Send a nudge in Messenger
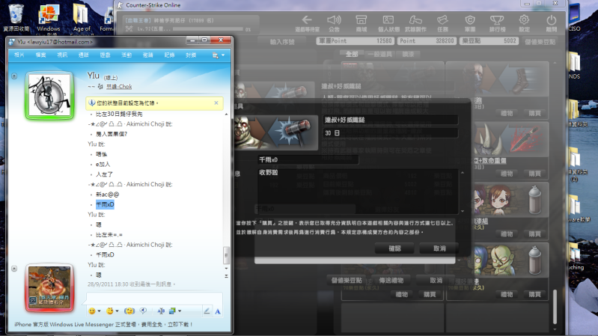This screenshot has height=336, width=598. coord(129,311)
